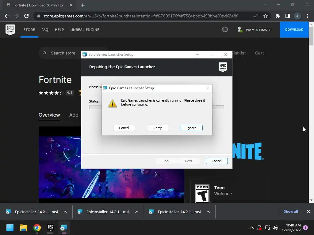The height and width of the screenshot is (235, 314).
Task: Reload the Fortnite store page
Action: [26, 16]
